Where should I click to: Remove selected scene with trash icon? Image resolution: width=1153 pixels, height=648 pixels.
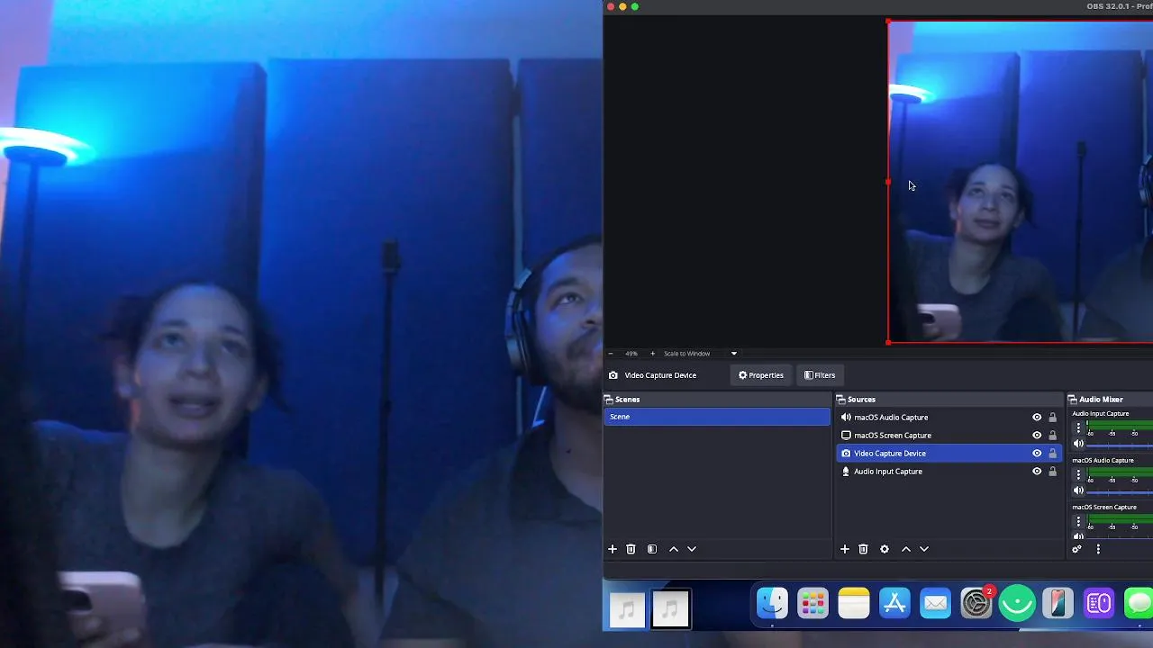[x=631, y=549]
